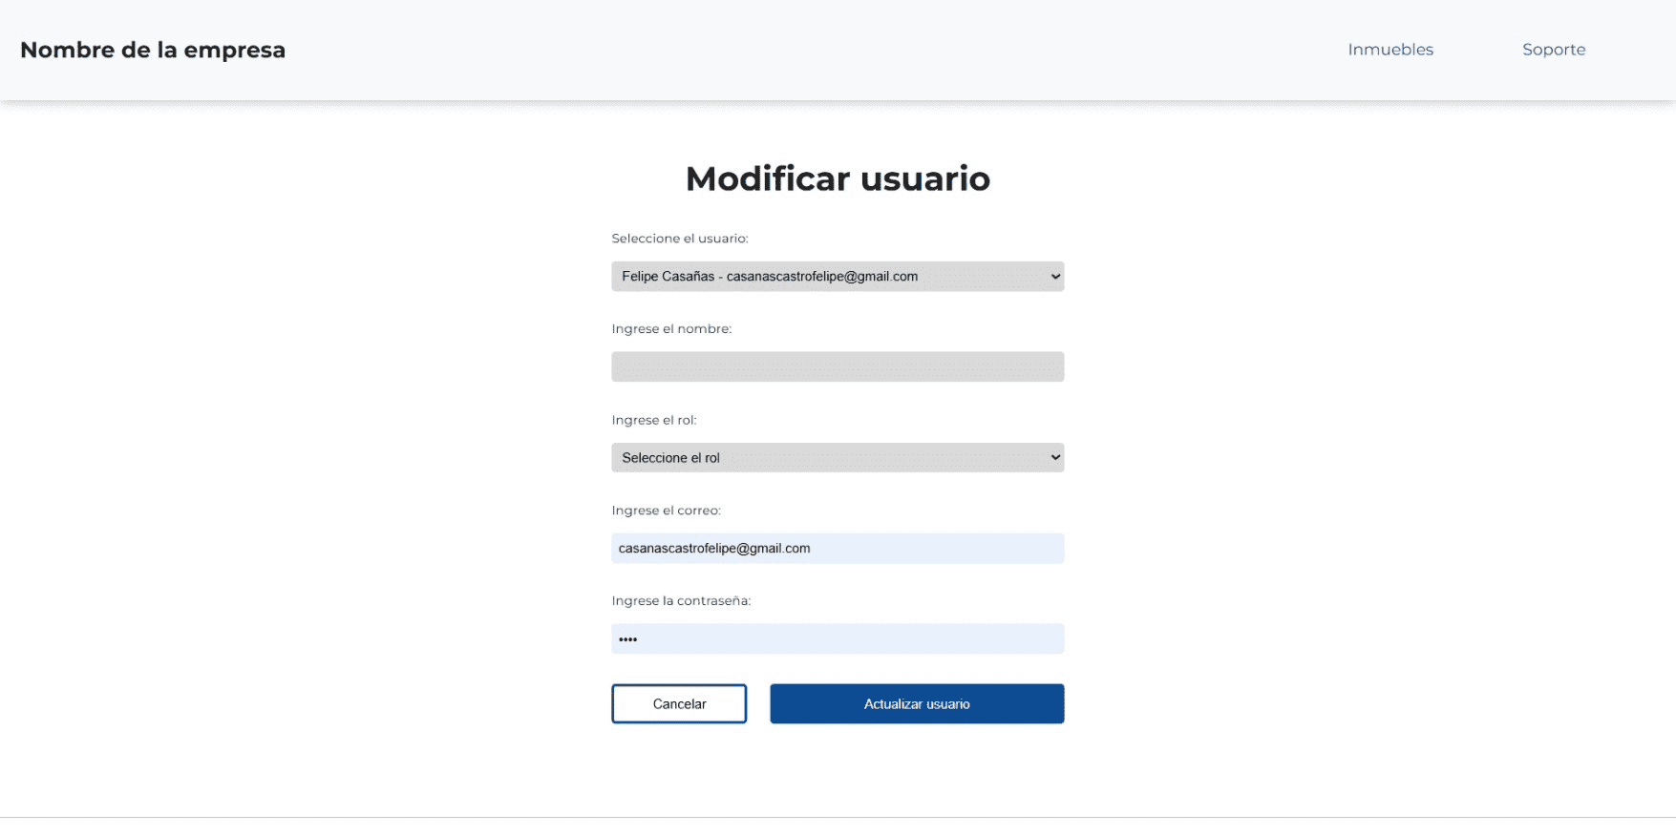Click empty space in top header bar
This screenshot has width=1676, height=835.
(812, 50)
